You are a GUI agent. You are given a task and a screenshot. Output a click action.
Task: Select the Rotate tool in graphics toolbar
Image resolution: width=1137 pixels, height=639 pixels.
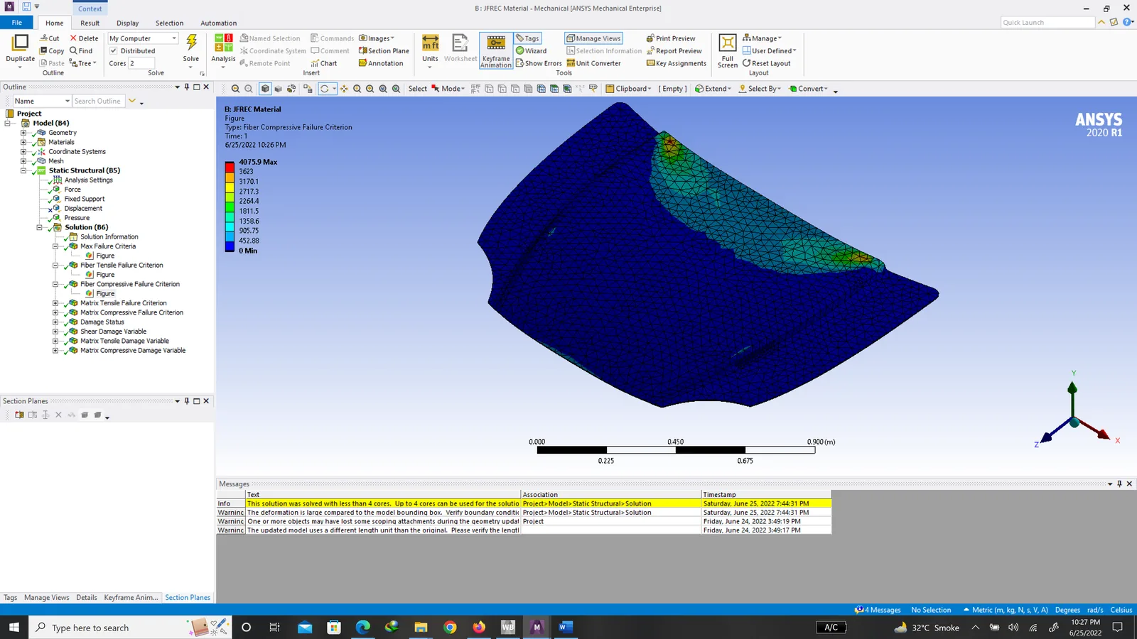coord(325,89)
